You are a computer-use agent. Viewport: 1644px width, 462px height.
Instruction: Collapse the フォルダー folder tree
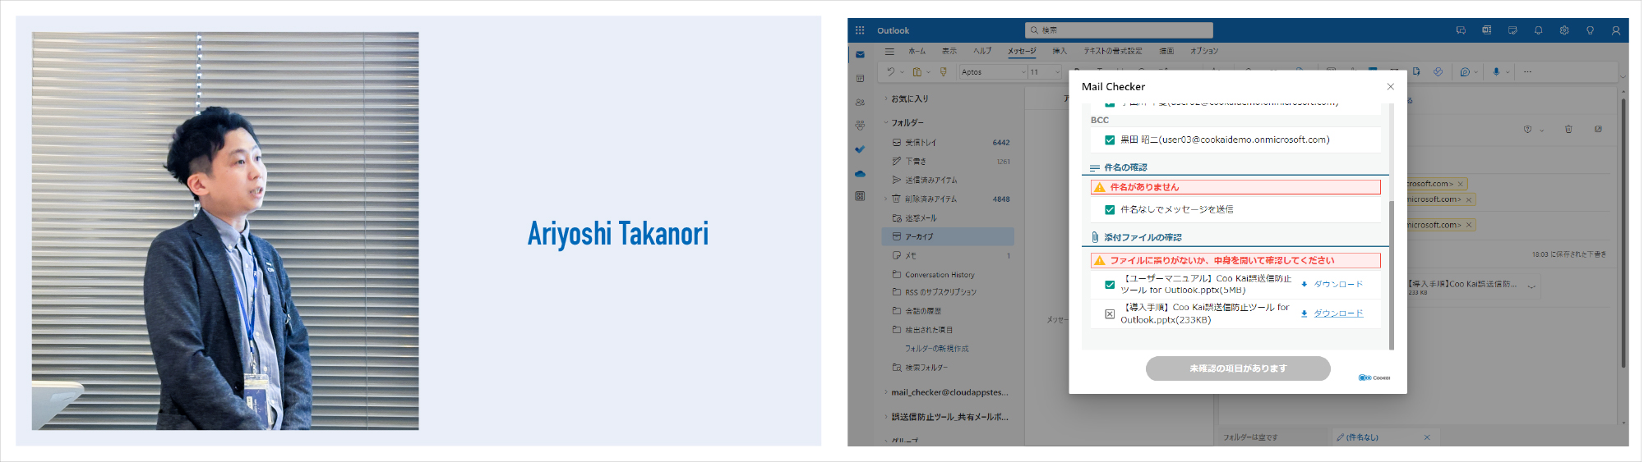pyautogui.click(x=886, y=122)
